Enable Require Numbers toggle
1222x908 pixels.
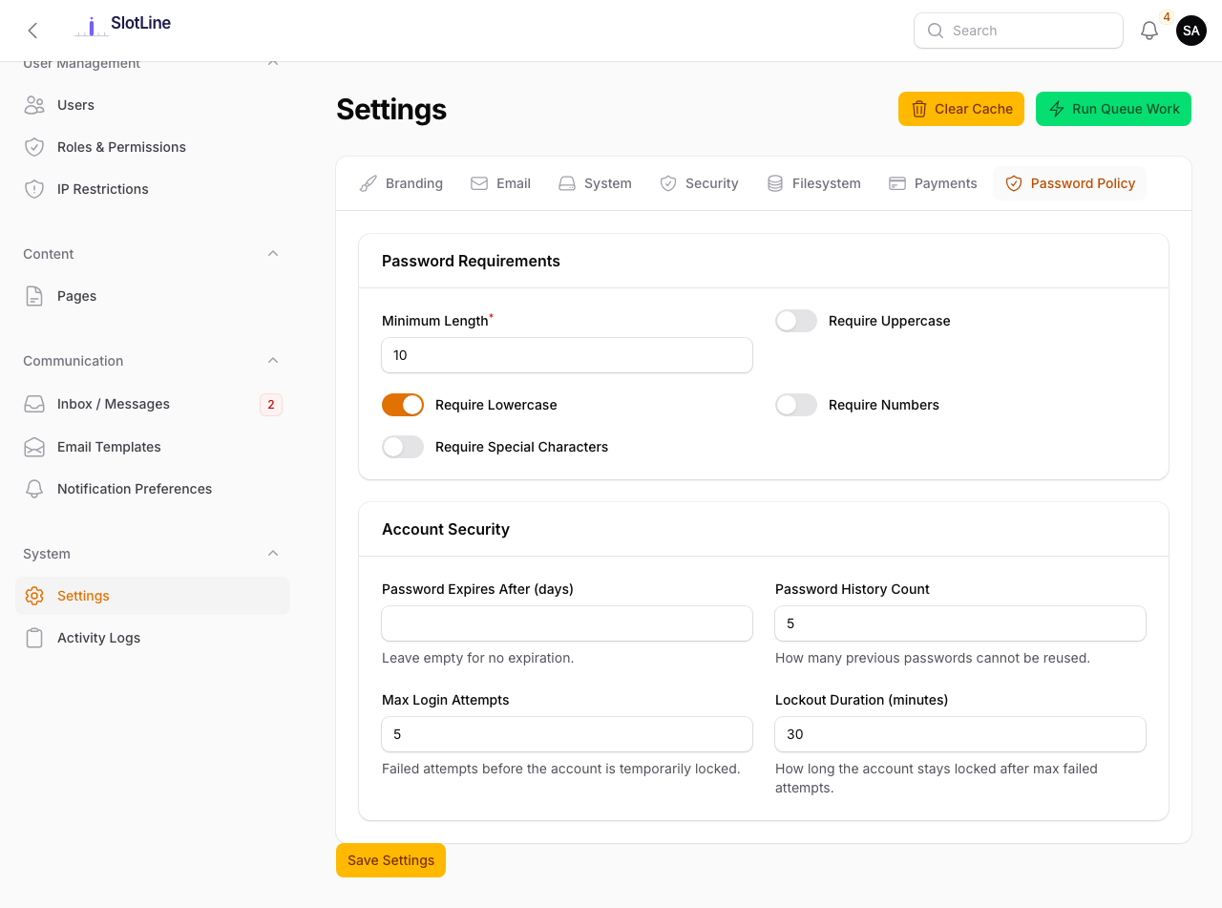[796, 405]
